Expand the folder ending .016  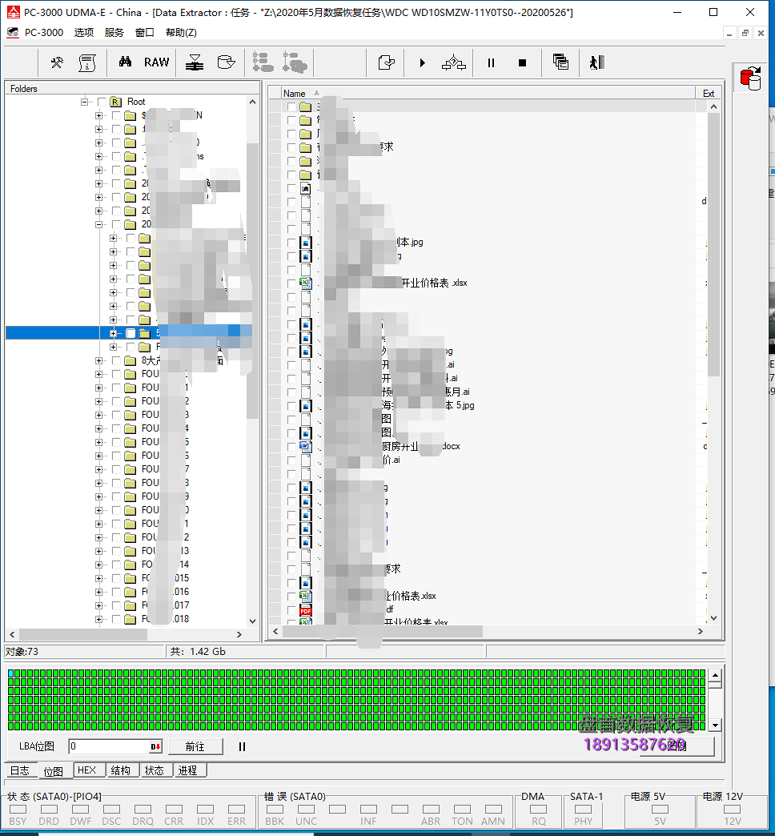pyautogui.click(x=98, y=592)
